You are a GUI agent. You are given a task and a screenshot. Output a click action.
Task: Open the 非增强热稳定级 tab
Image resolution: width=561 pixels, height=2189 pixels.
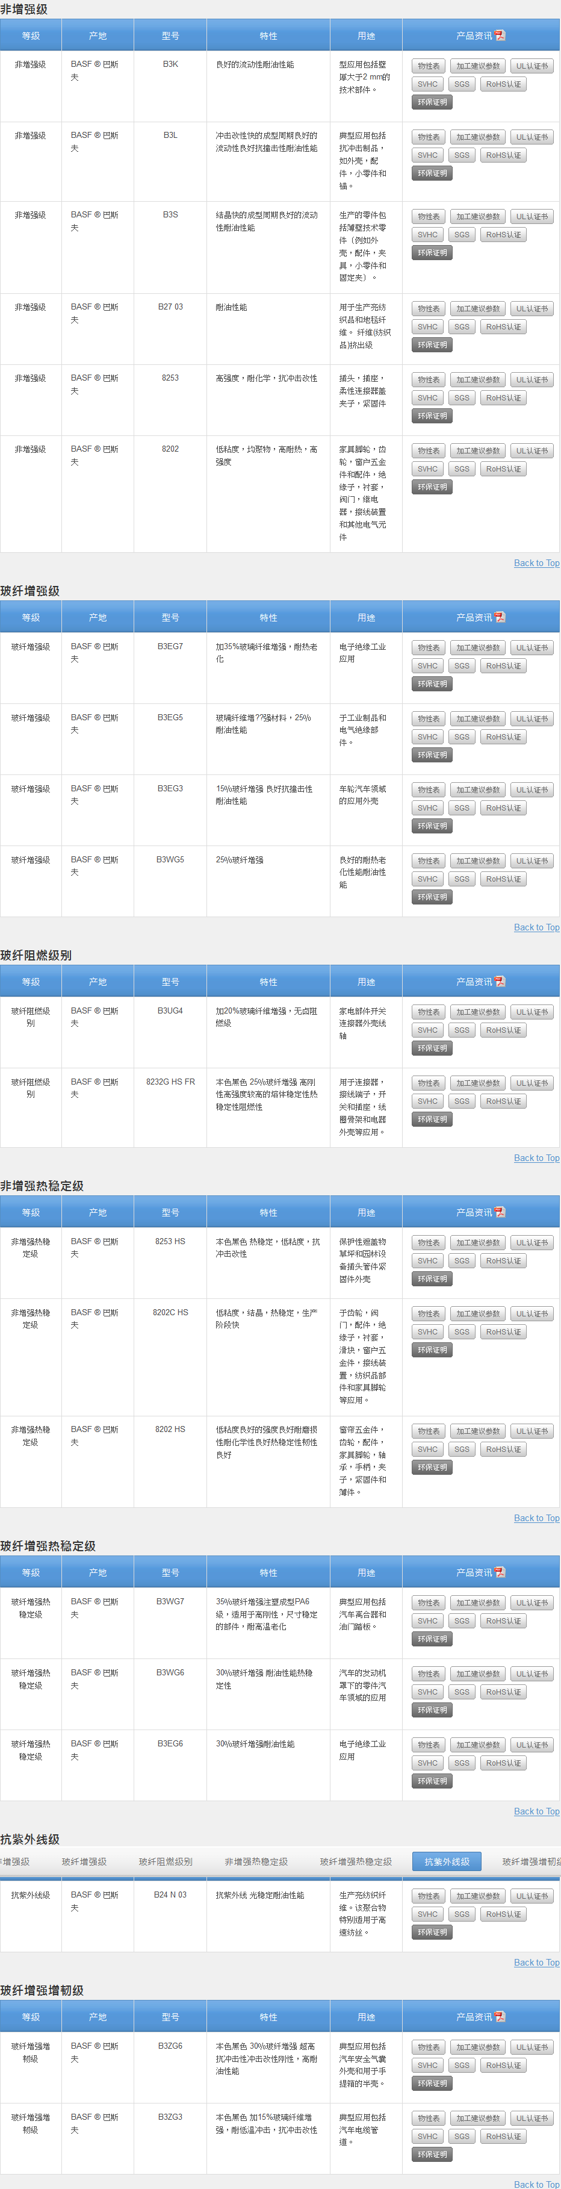256,1862
